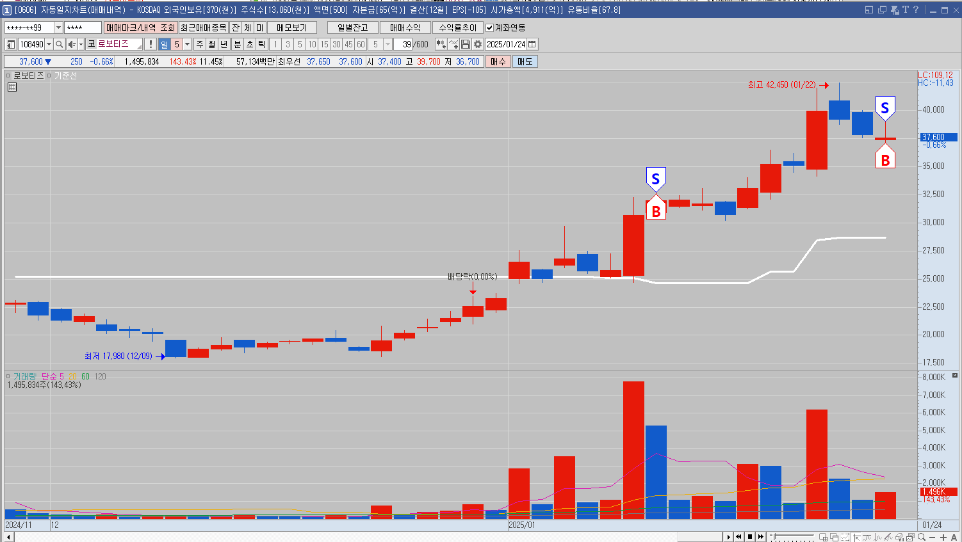Image resolution: width=962 pixels, height=542 pixels.
Task: Click the password input field
Action: click(83, 28)
